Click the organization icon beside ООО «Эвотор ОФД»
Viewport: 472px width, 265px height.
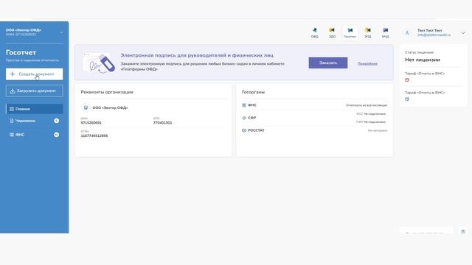[x=86, y=107]
